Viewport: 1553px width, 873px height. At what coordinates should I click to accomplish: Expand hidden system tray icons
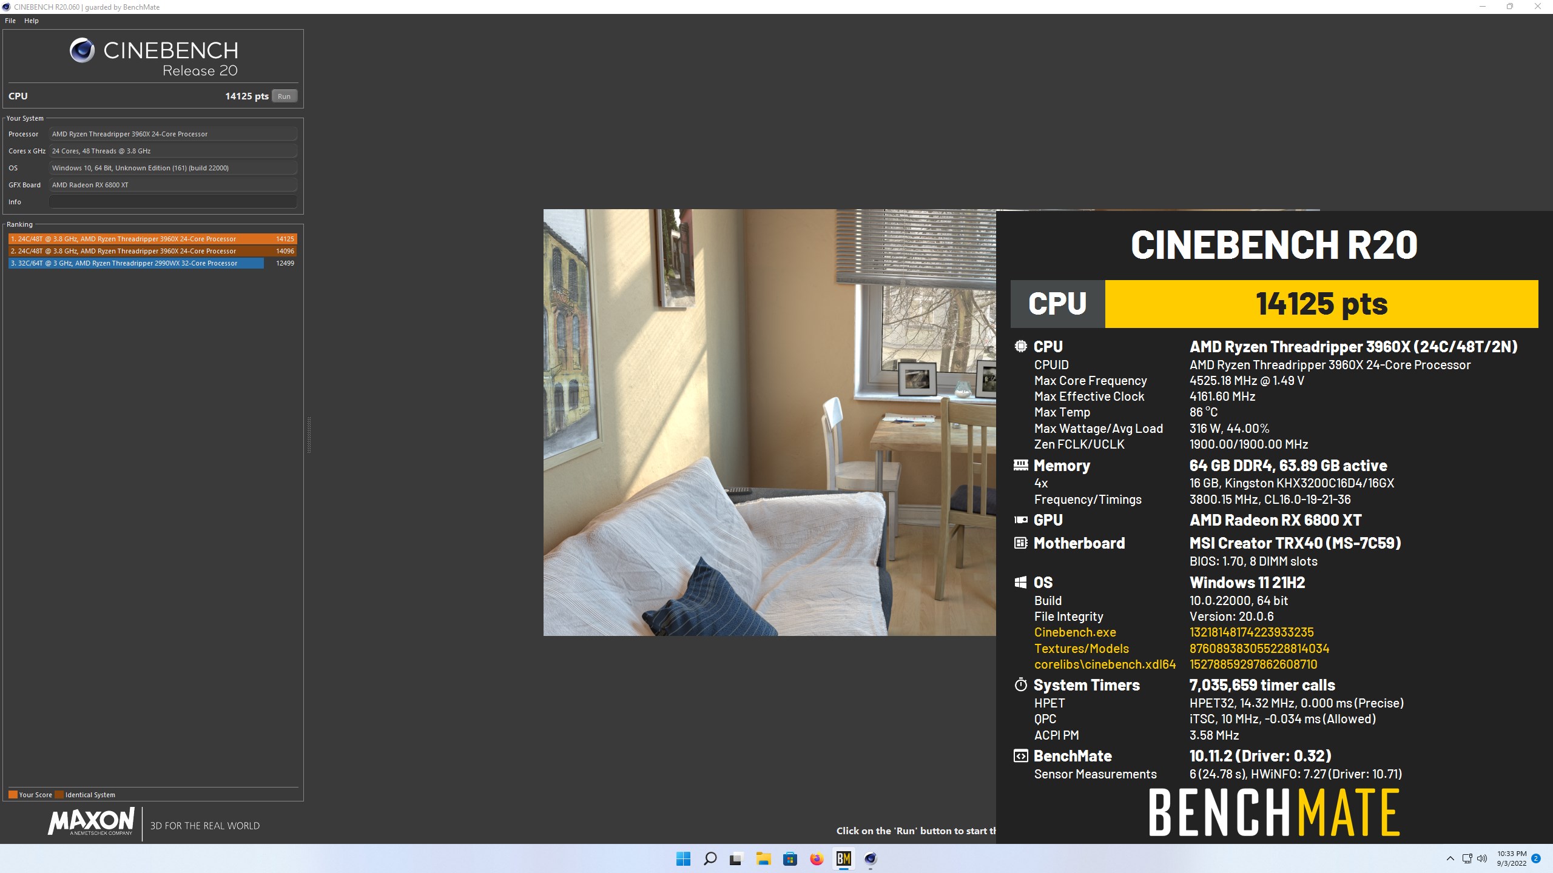tap(1450, 858)
